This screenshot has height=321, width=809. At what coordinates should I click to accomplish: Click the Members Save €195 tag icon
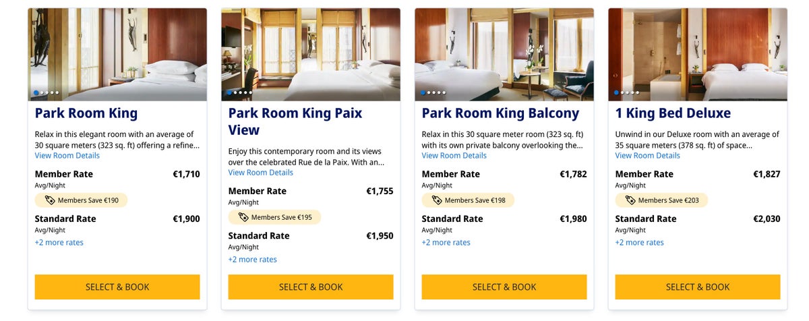(x=243, y=217)
